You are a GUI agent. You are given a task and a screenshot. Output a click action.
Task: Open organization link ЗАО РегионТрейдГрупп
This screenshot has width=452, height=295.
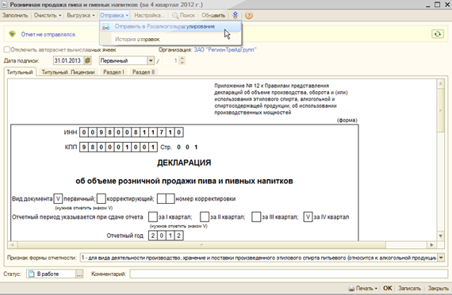[225, 50]
